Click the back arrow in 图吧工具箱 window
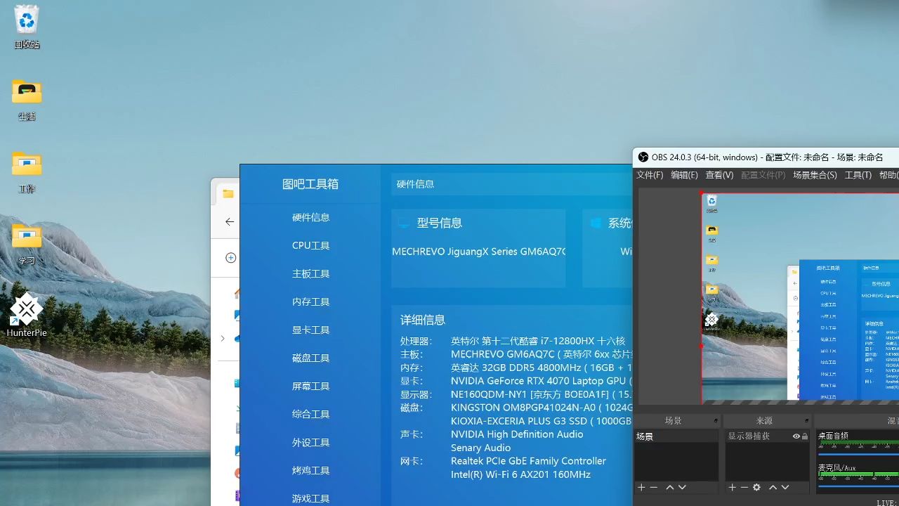This screenshot has height=506, width=899. tap(229, 221)
